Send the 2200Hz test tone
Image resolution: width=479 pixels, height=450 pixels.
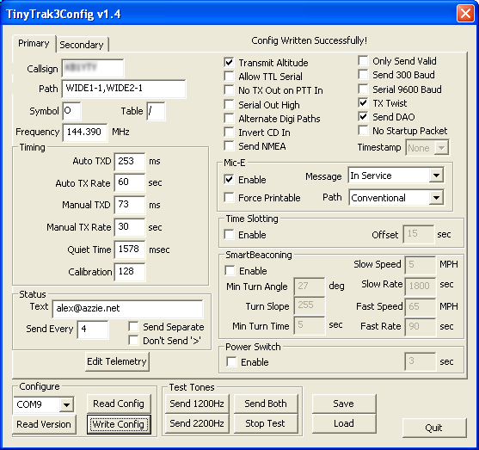click(197, 423)
